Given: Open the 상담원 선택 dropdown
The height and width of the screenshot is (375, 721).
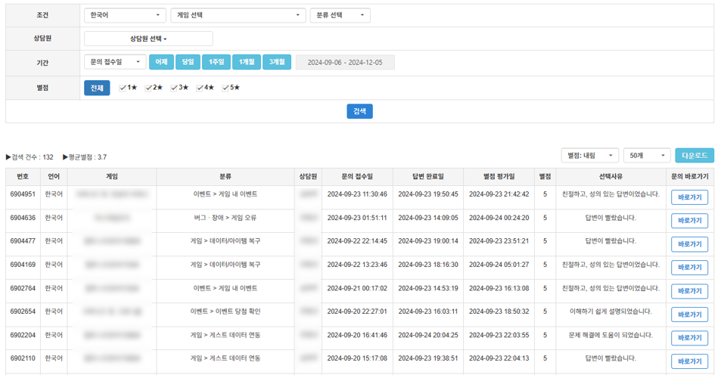Looking at the screenshot, I should [148, 39].
